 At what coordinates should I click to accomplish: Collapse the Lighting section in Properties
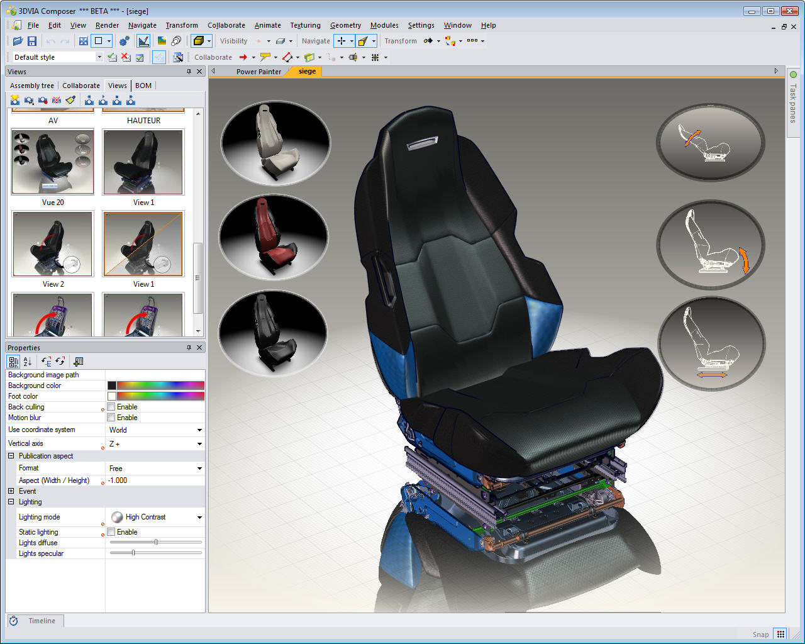point(11,501)
